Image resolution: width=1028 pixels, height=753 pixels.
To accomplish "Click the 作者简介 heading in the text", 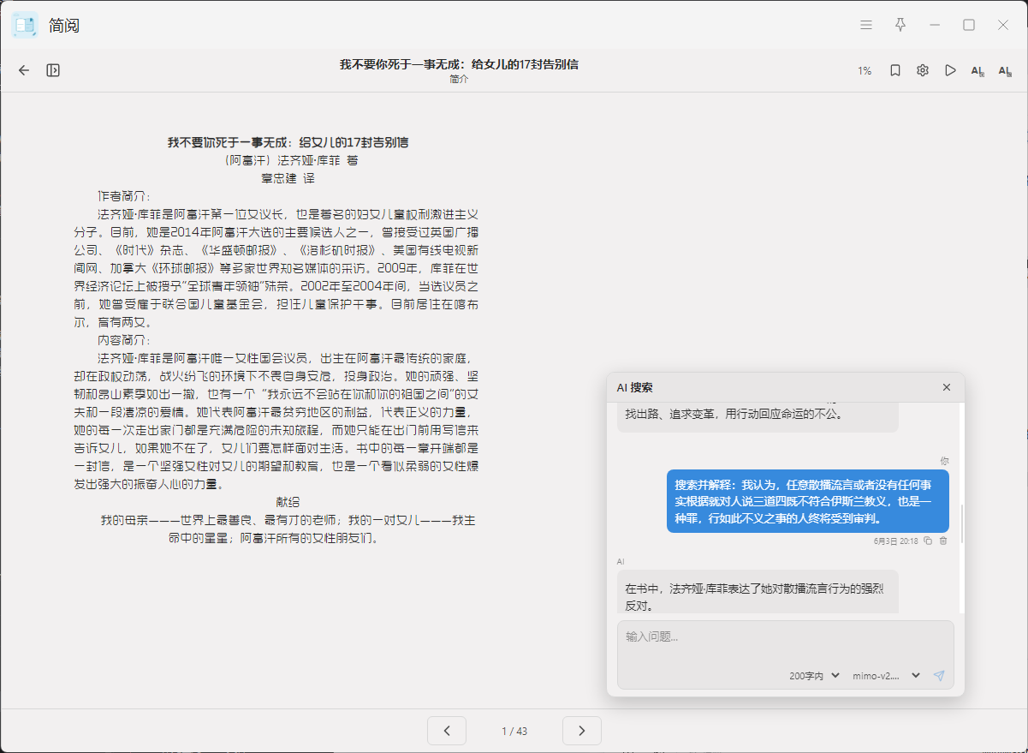I will tap(124, 195).
